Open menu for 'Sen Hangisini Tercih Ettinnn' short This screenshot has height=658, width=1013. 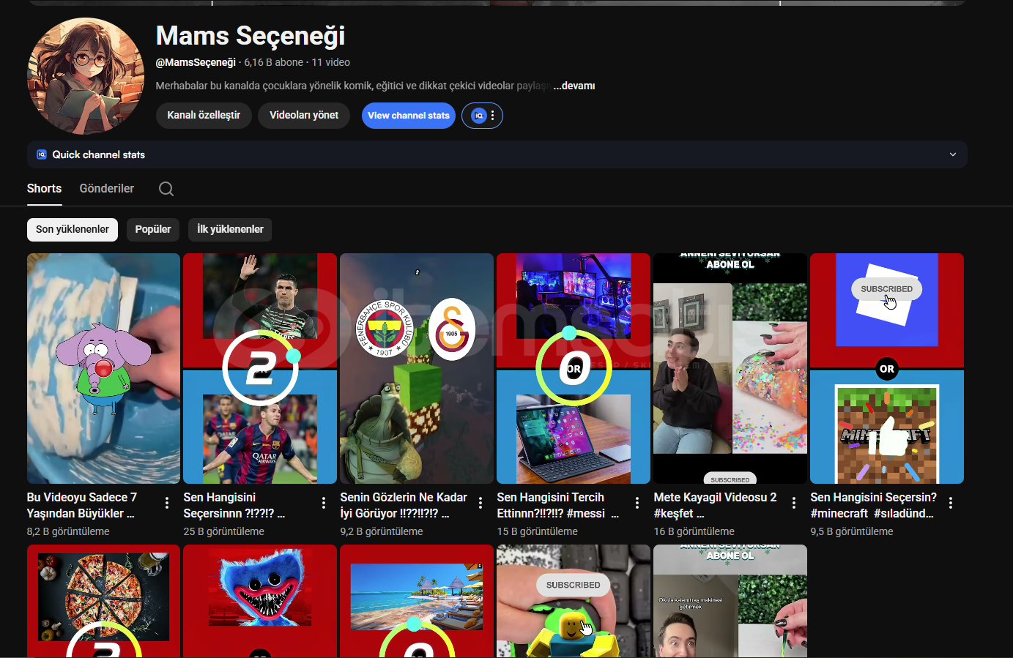[637, 503]
